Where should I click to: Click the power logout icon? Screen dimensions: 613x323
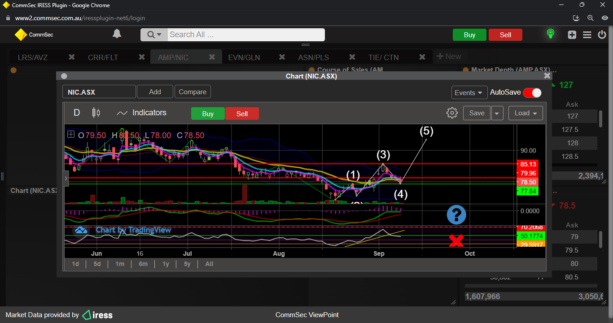point(602,35)
